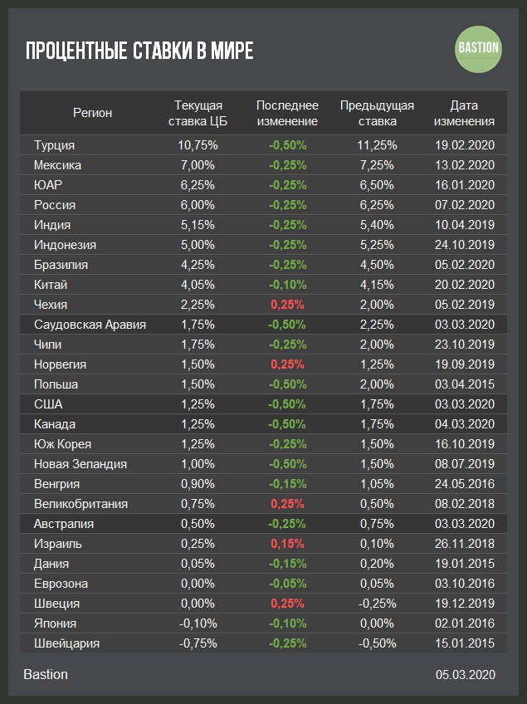The width and height of the screenshot is (527, 704).
Task: Select the 'Россия' row label
Action: point(55,204)
